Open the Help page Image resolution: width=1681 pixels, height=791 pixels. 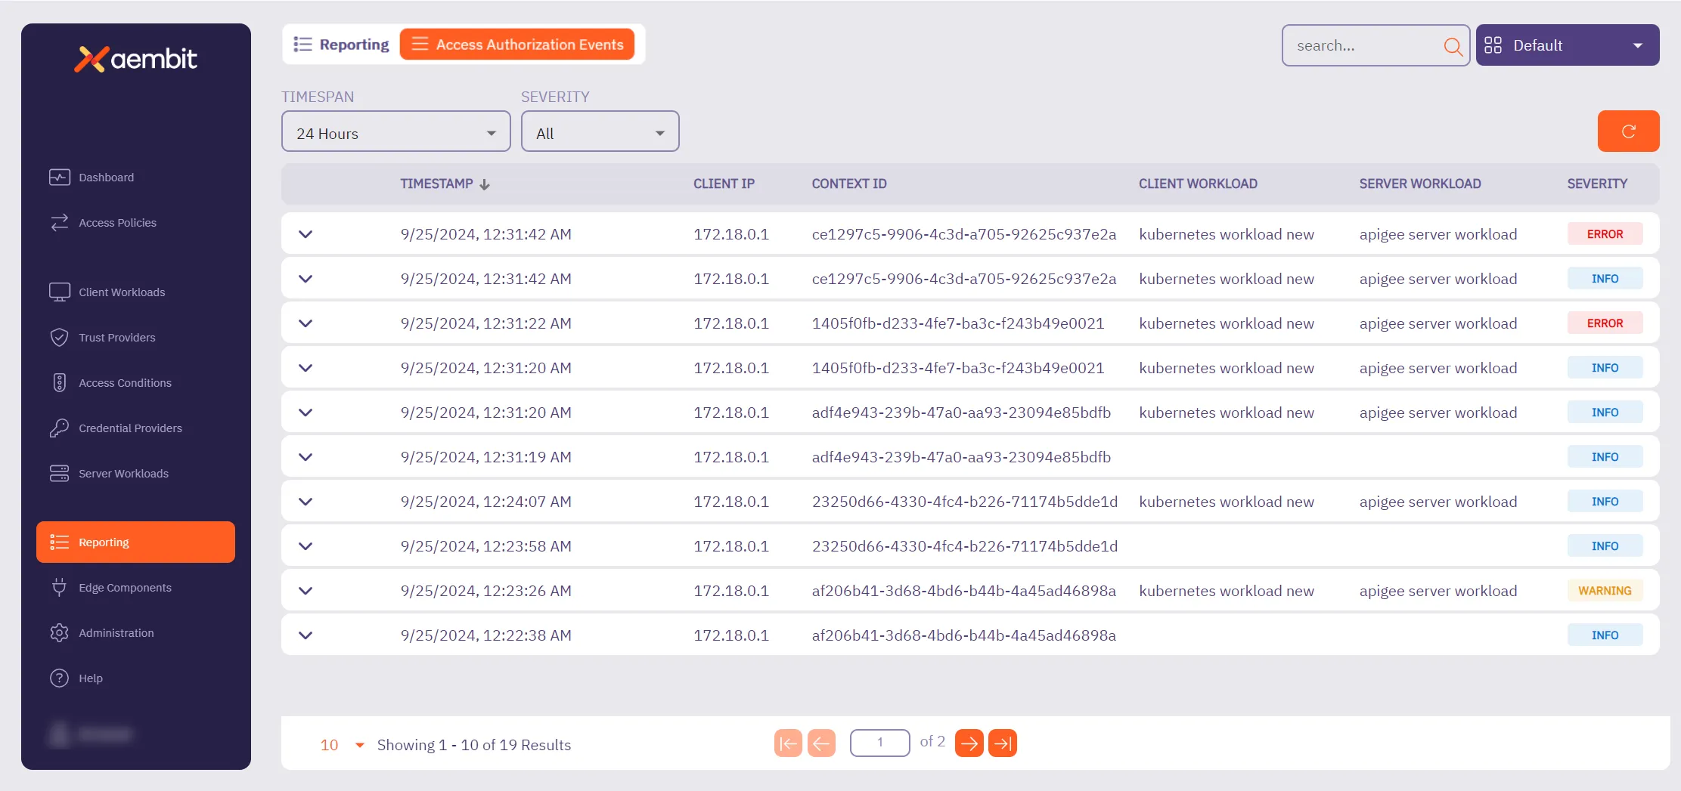click(91, 678)
